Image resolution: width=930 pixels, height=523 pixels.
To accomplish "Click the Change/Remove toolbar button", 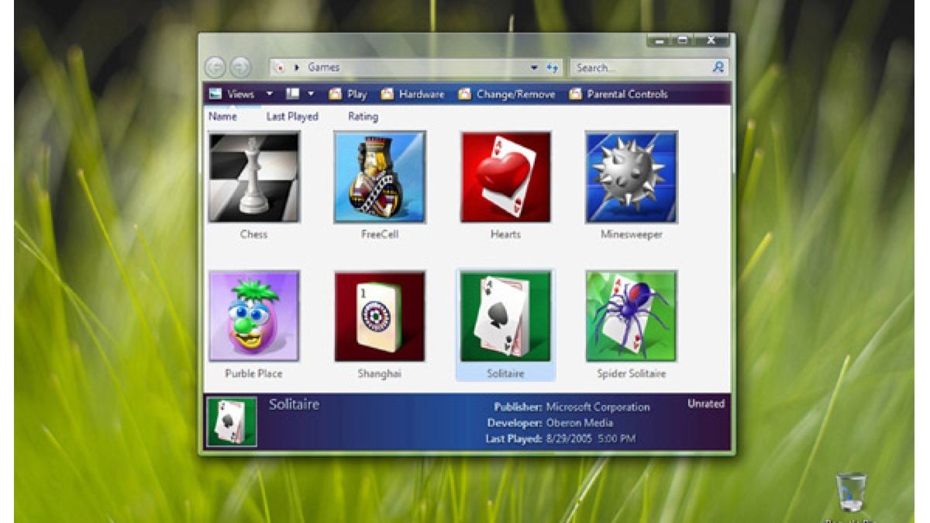I will [507, 95].
